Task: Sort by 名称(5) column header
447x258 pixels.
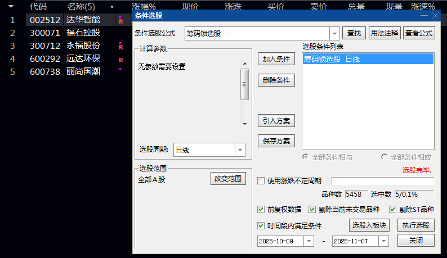Action: click(81, 6)
